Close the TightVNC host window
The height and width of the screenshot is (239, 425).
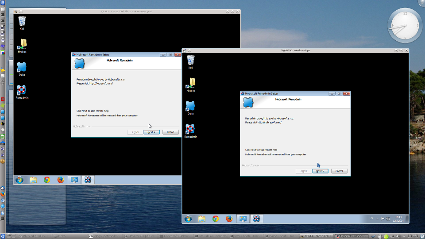(x=406, y=50)
